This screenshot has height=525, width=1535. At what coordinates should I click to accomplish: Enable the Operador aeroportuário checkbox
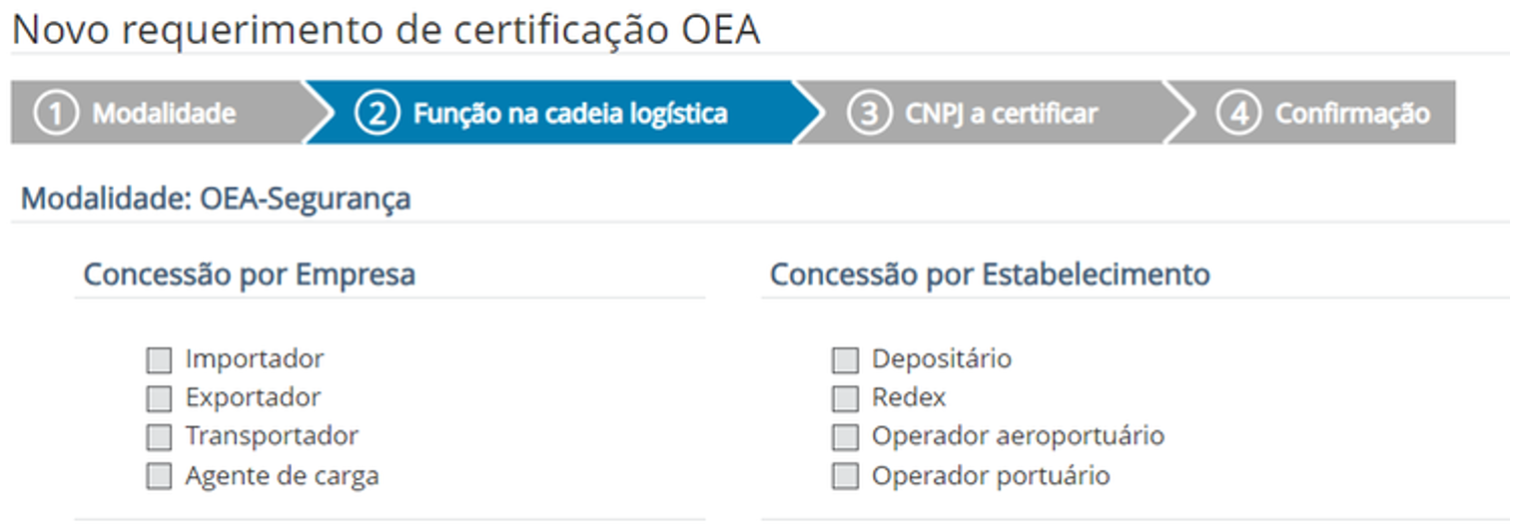coord(845,438)
